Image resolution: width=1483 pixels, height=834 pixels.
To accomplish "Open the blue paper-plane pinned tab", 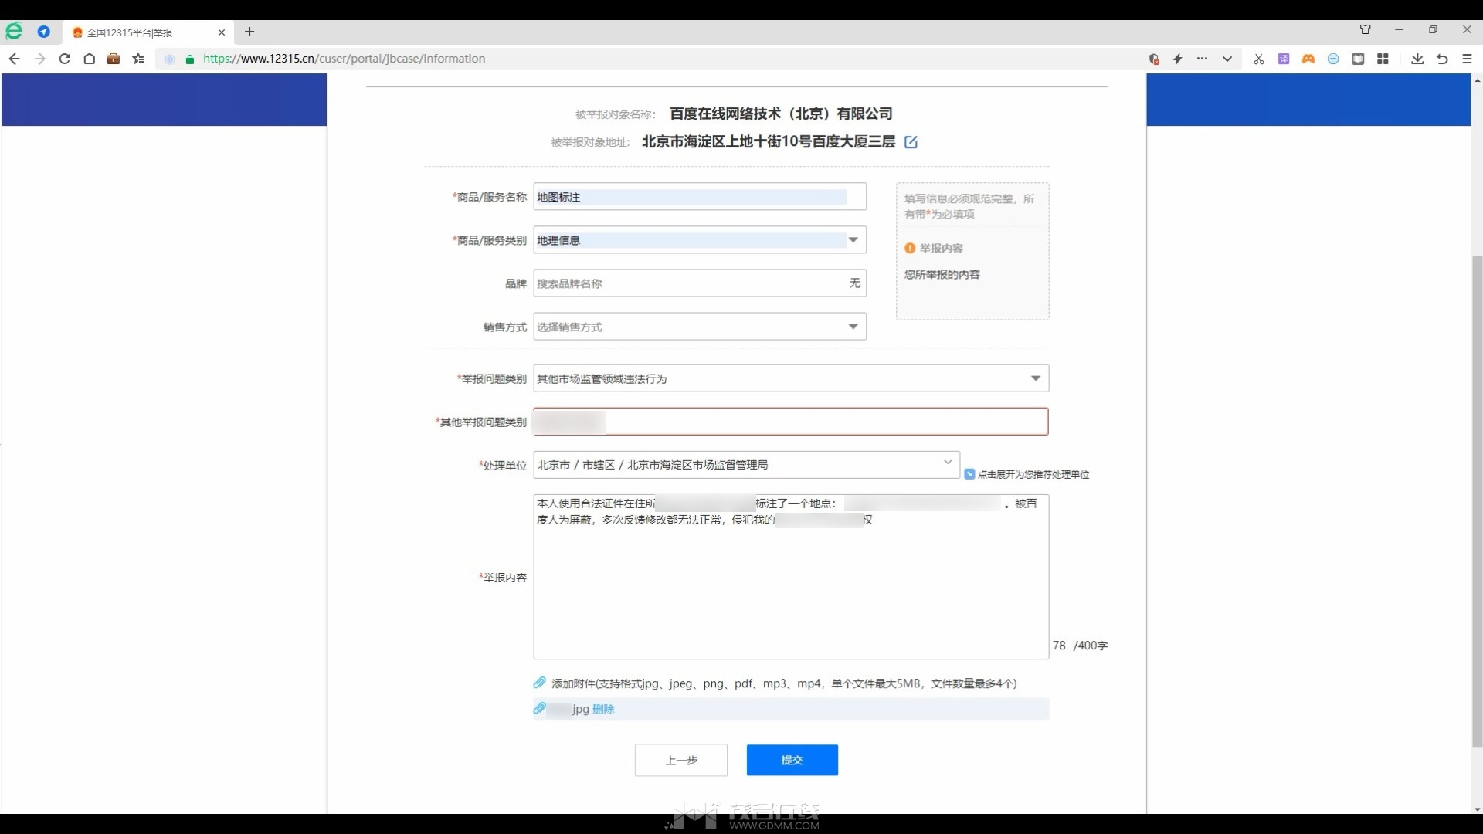I will (44, 32).
